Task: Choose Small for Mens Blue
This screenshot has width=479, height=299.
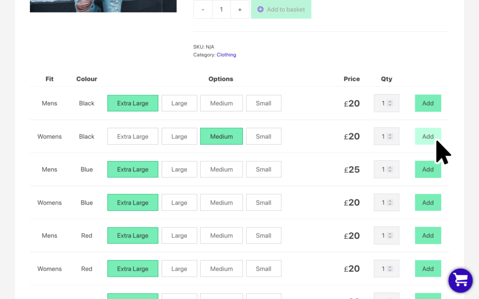Action: tap(264, 169)
